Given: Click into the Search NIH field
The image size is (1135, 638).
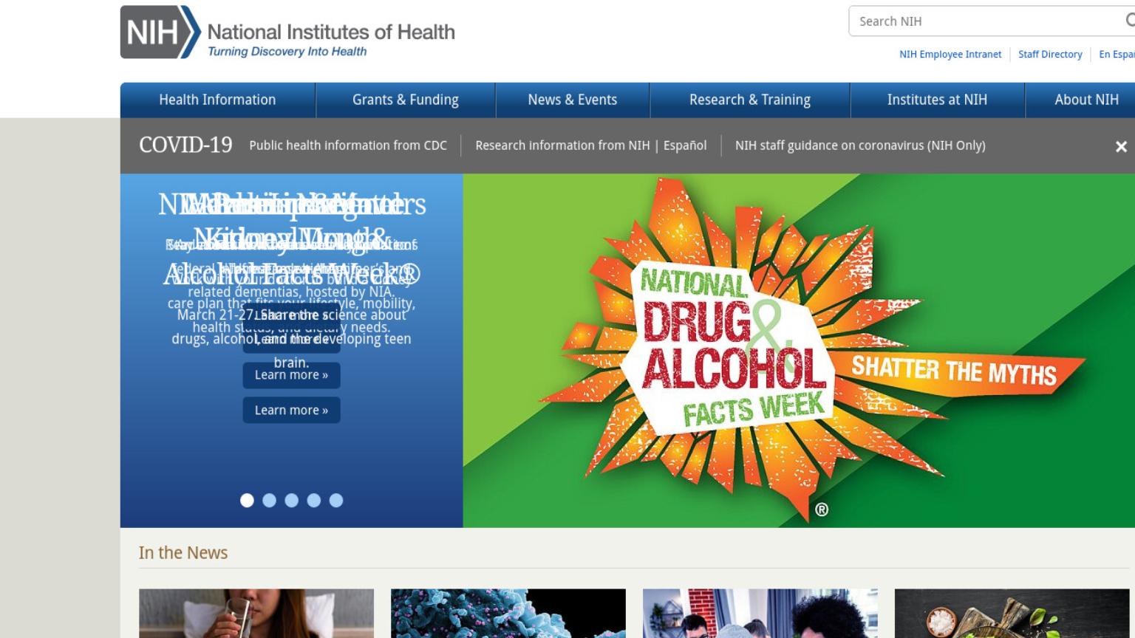Looking at the screenshot, I should [x=990, y=21].
